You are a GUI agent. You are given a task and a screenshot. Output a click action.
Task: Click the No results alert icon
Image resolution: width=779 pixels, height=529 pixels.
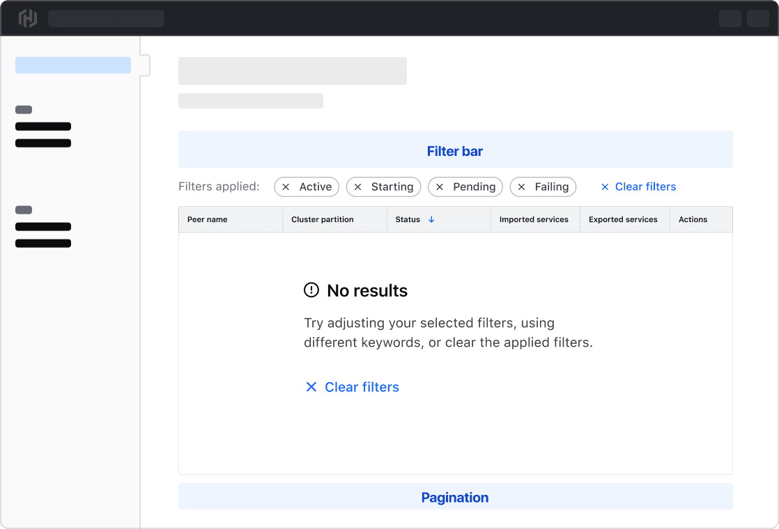tap(311, 290)
